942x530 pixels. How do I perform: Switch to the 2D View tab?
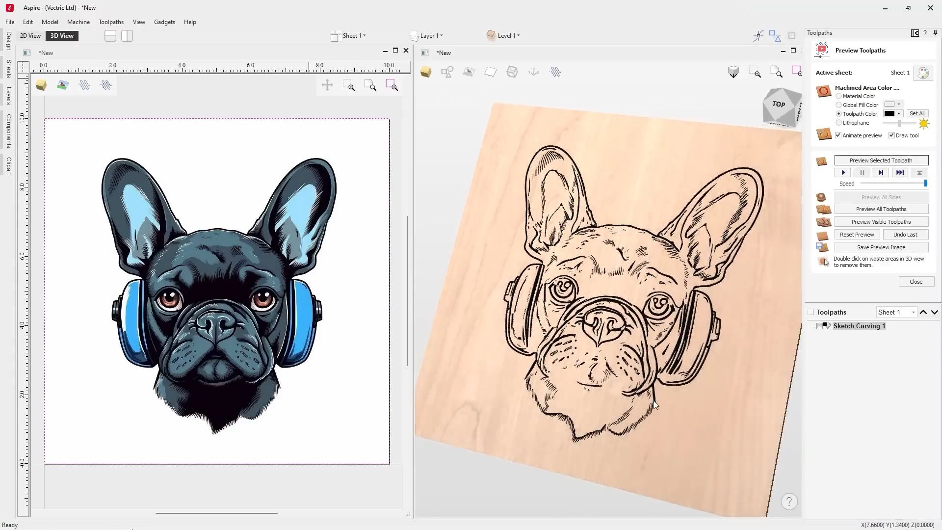[30, 36]
